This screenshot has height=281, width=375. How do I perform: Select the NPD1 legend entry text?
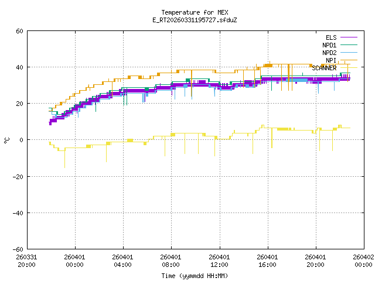[329, 45]
